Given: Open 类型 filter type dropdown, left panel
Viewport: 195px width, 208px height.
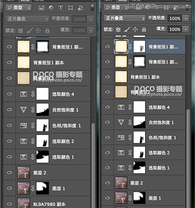Looking at the screenshot, I should [x=18, y=8].
